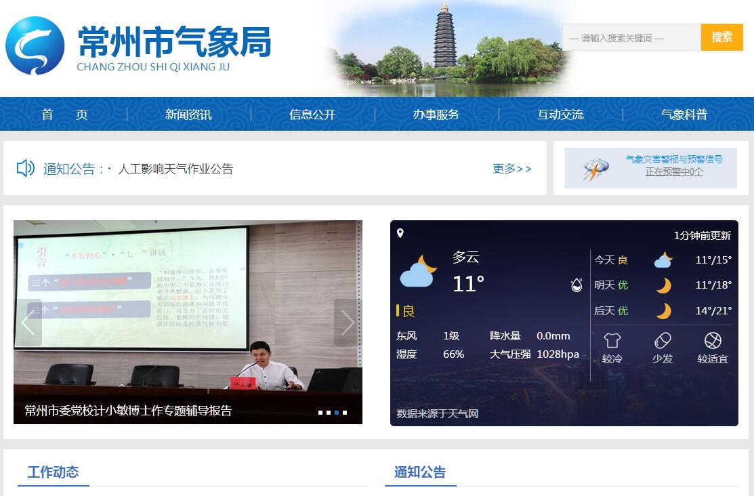Click the large cloudy moon weather icon
This screenshot has width=754, height=496.
tap(418, 272)
